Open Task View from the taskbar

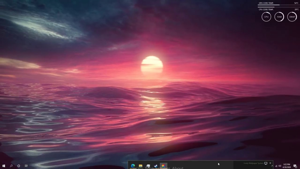(26, 166)
